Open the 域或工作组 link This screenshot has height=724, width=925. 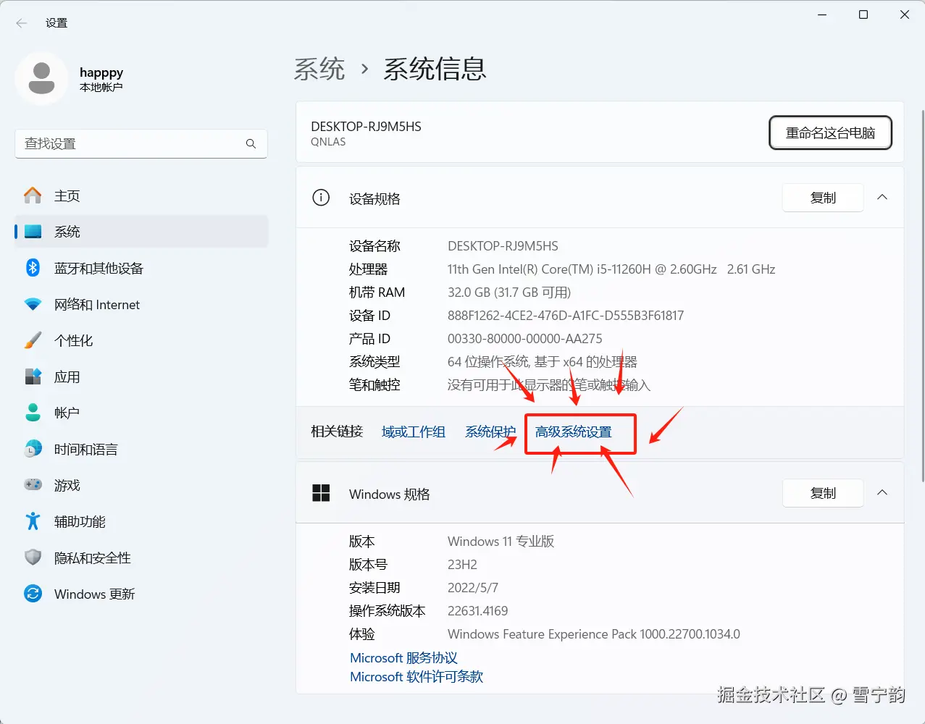coord(414,432)
